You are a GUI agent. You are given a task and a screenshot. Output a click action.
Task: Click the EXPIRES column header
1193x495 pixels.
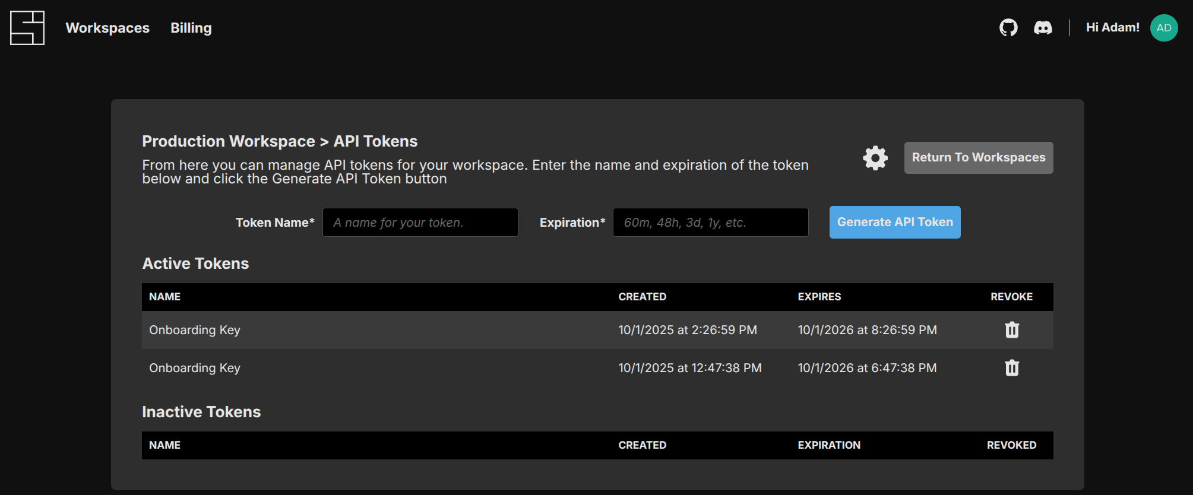[x=819, y=297]
